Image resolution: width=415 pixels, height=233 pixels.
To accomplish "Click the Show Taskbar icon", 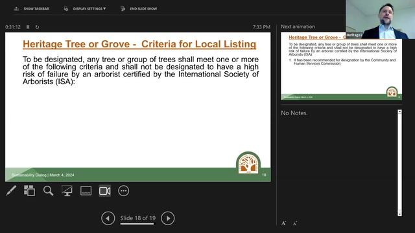I will click(16, 8).
